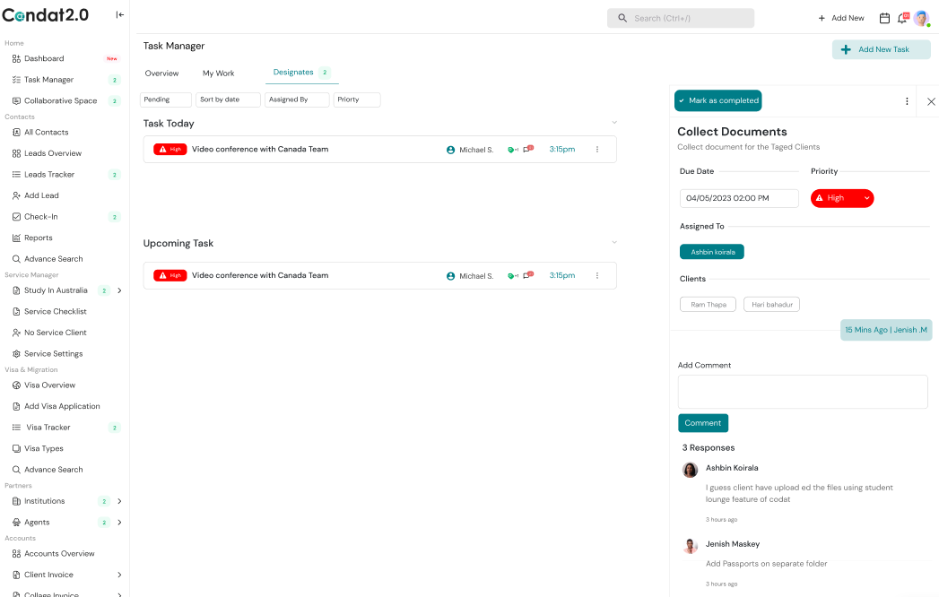Screen dimensions: 939x597
Task: Open the High priority dropdown
Action: 841,198
